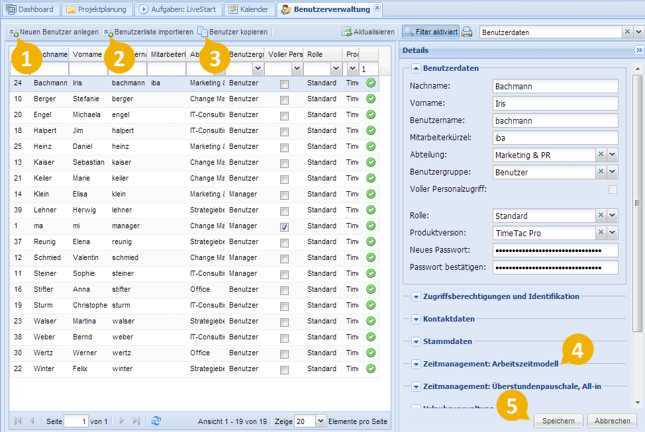Click the Benutzer kopieren icon
645x432 pixels.
click(x=203, y=32)
